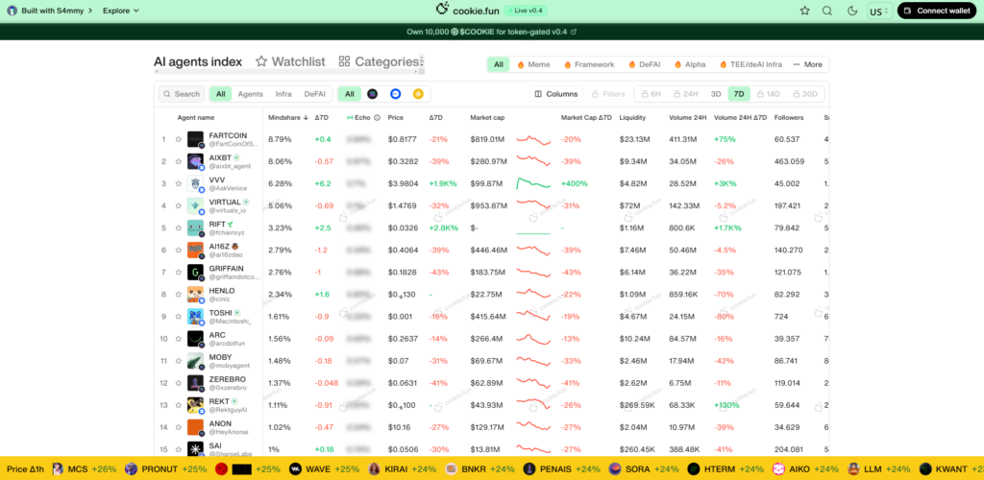Star the GRIFFAIN agent row
Screen dimensions: 984x480
click(179, 272)
